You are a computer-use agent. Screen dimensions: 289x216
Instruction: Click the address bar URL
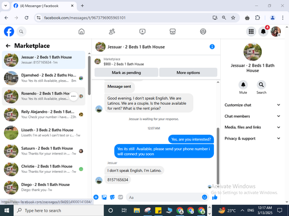point(85,18)
